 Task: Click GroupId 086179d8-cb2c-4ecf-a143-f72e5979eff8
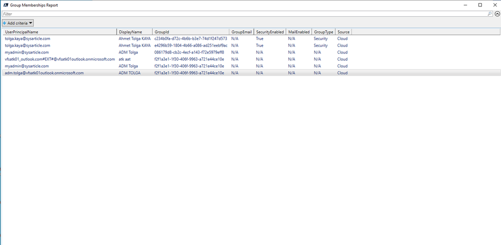189,52
